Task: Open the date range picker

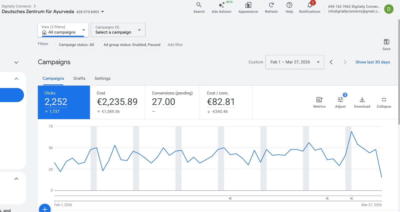Action: pyautogui.click(x=295, y=62)
